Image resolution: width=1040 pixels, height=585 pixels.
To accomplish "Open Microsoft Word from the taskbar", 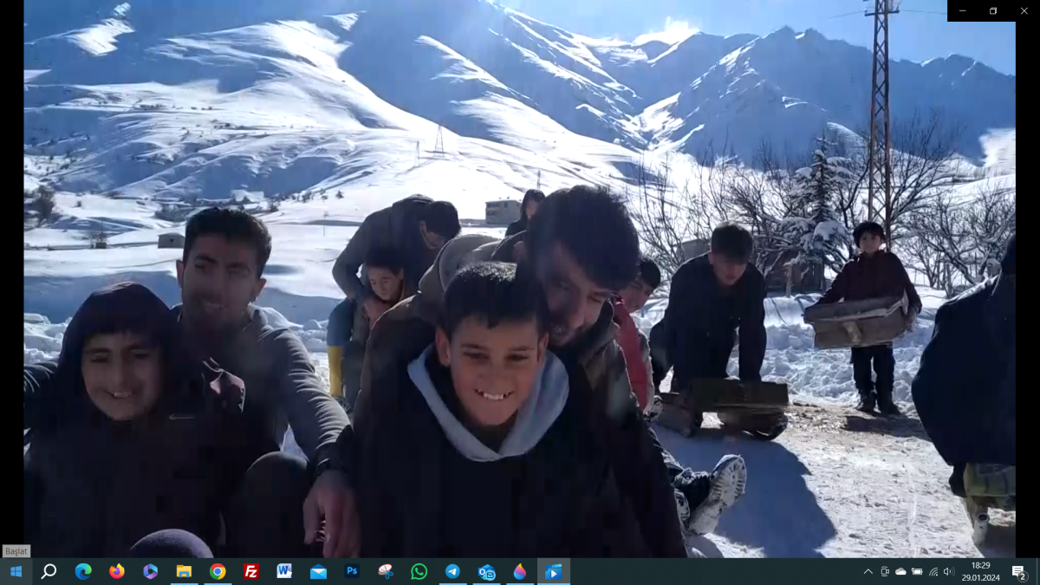I will tap(284, 571).
